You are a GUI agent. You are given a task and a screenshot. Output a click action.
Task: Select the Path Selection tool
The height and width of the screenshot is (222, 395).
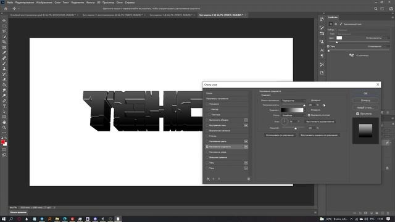(x=4, y=112)
